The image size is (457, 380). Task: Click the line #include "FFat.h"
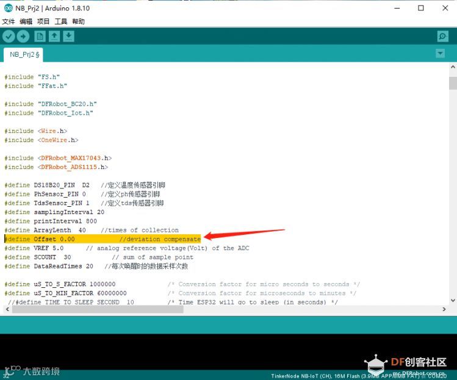click(x=36, y=86)
